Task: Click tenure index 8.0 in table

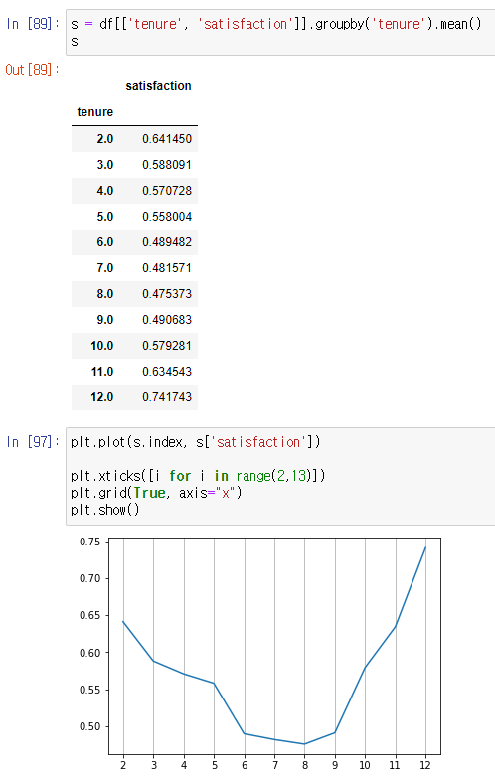Action: click(x=105, y=294)
